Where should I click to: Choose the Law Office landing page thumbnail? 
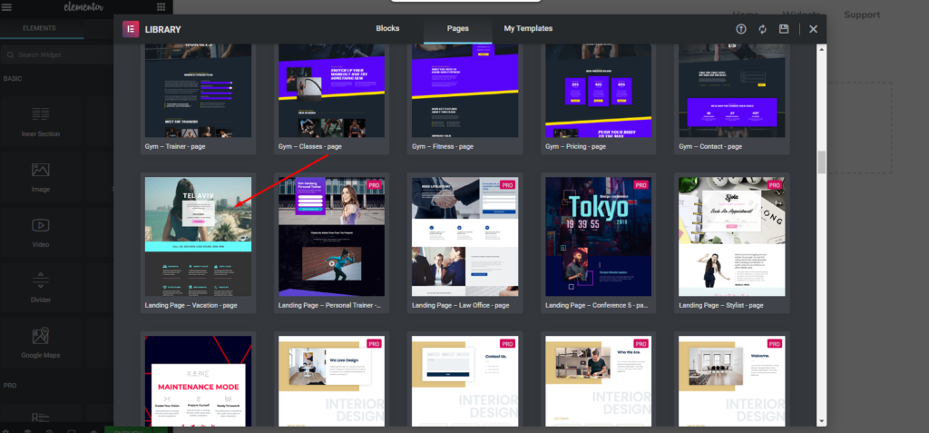click(465, 236)
